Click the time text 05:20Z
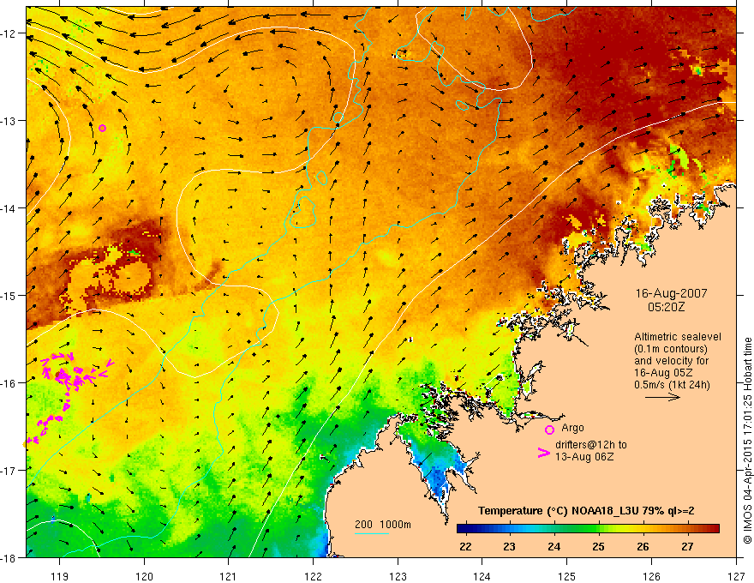Screen dimensions: 754x583 pyautogui.click(x=666, y=307)
